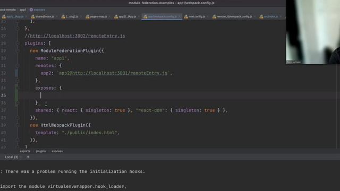Image resolution: width=340 pixels, height=191 pixels.
Task: Close the Local (3) terminal tab
Action: [x=21, y=157]
